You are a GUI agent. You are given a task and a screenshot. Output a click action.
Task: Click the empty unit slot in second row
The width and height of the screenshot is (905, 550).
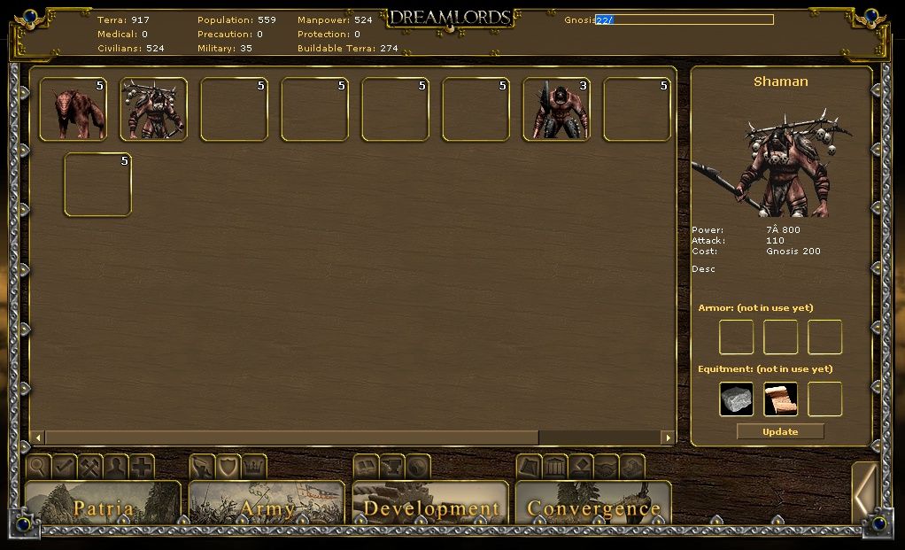pos(97,185)
